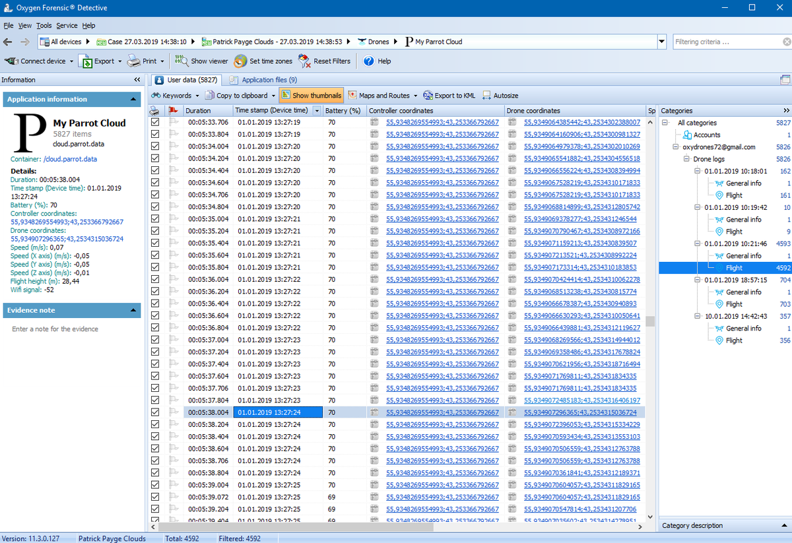Image resolution: width=792 pixels, height=543 pixels.
Task: Select General info under 01.01.2019 10:19:42
Action: [743, 220]
